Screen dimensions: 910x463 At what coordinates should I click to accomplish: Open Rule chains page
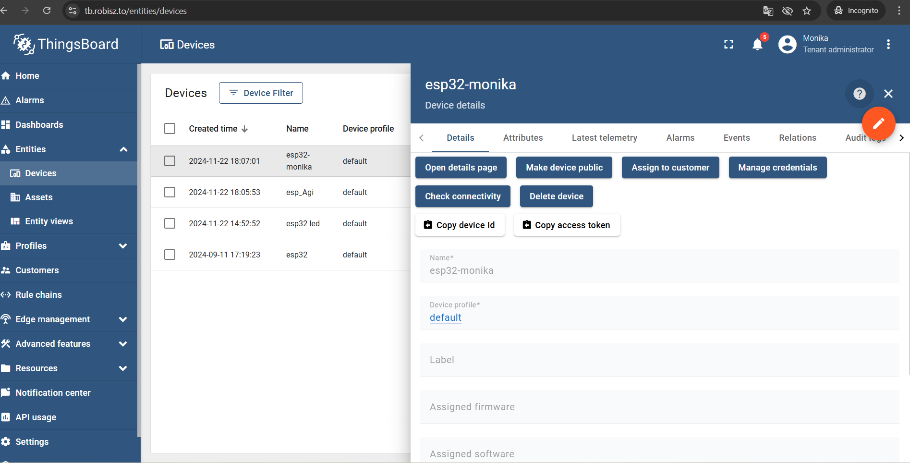[x=69, y=295]
